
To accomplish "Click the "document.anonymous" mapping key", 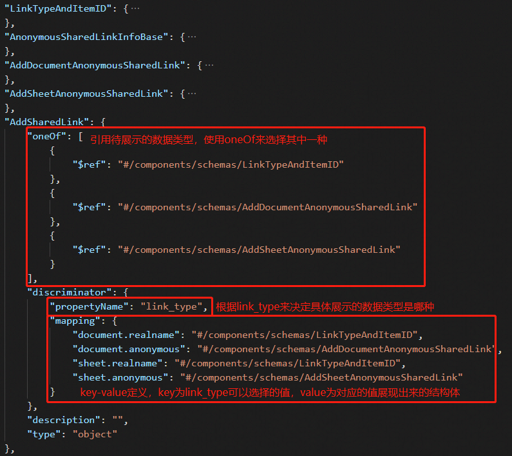I will click(x=129, y=349).
